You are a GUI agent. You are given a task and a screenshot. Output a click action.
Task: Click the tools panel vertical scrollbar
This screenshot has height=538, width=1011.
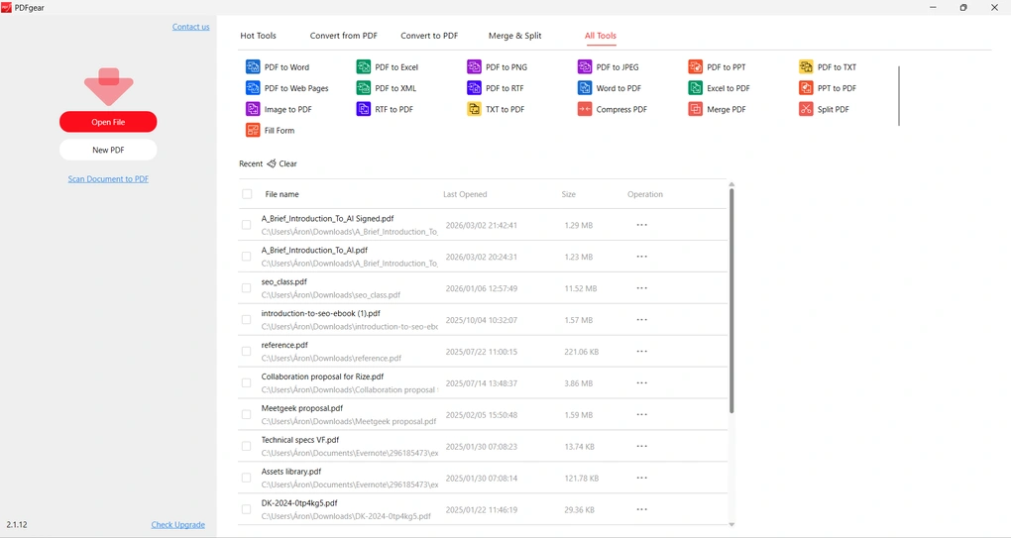(x=899, y=95)
